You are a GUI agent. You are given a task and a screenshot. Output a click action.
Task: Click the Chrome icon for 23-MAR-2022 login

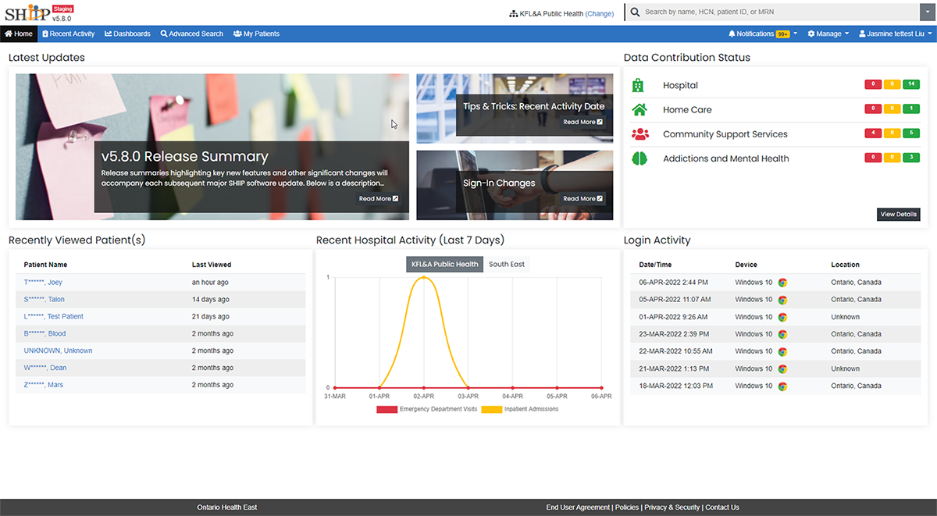(x=782, y=334)
